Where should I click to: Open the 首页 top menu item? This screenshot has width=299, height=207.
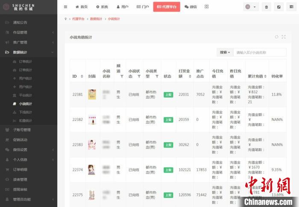click(x=82, y=7)
